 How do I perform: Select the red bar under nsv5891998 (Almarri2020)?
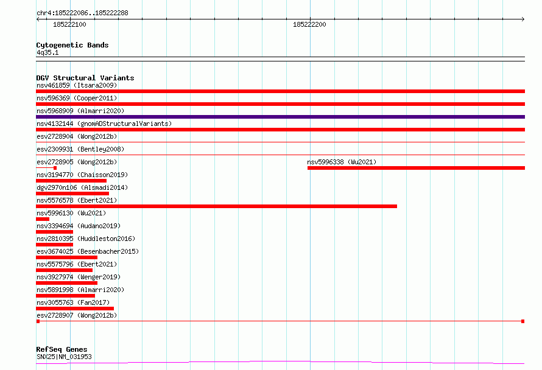click(x=65, y=296)
